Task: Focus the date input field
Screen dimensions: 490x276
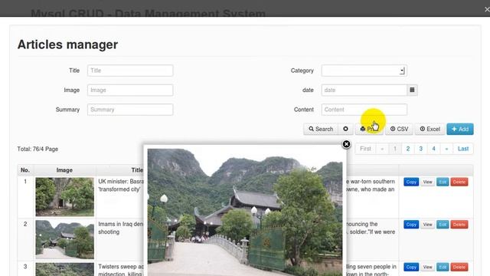Action: coord(364,90)
